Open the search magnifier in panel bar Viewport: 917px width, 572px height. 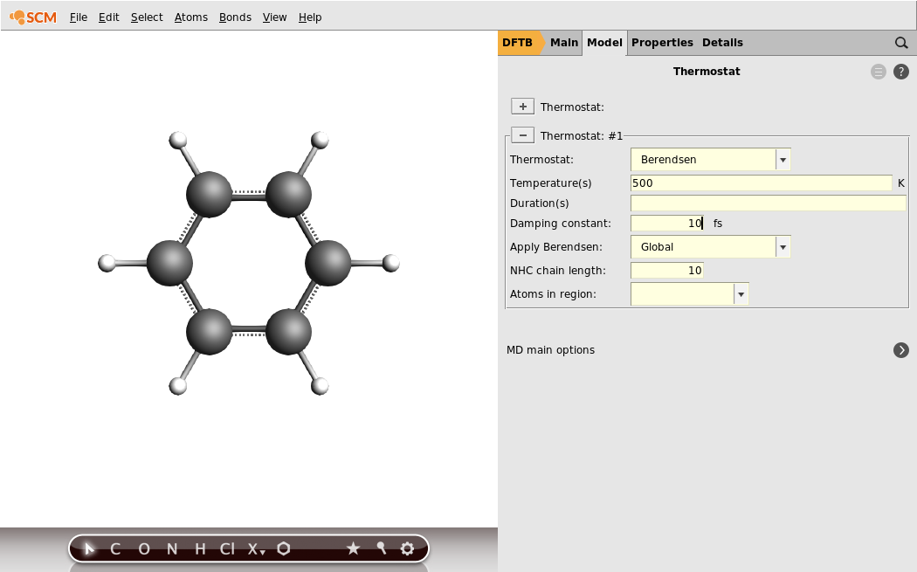tap(901, 43)
